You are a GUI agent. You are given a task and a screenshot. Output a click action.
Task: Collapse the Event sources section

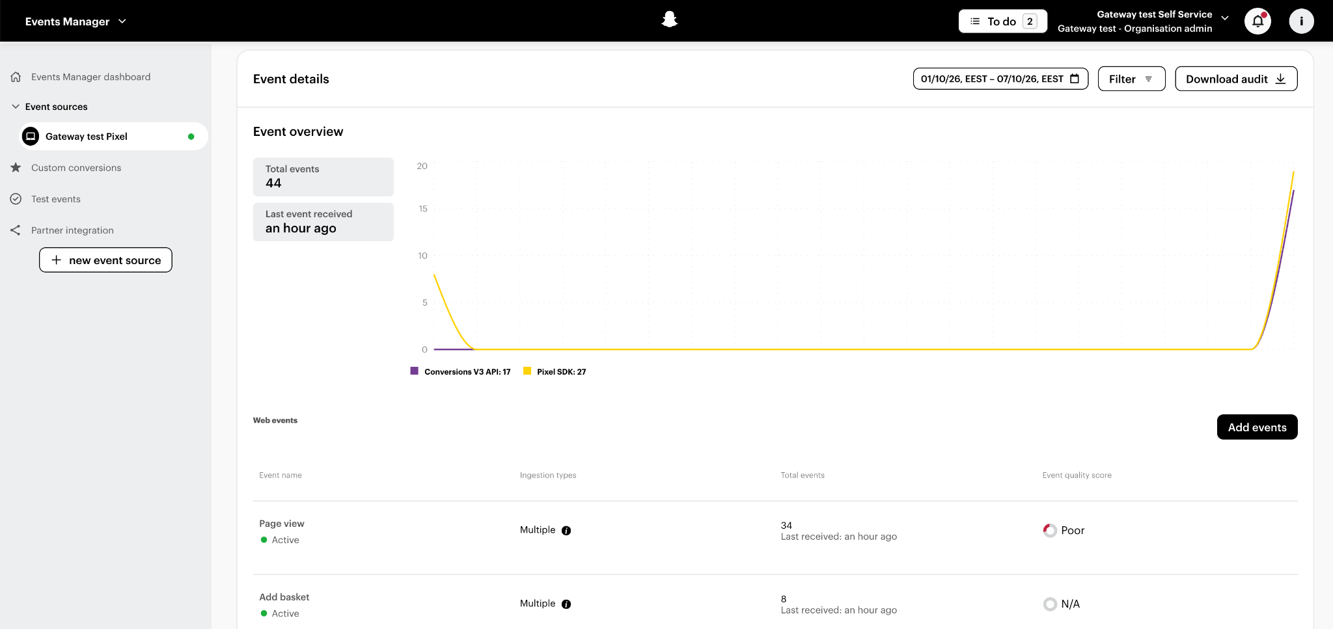(16, 107)
